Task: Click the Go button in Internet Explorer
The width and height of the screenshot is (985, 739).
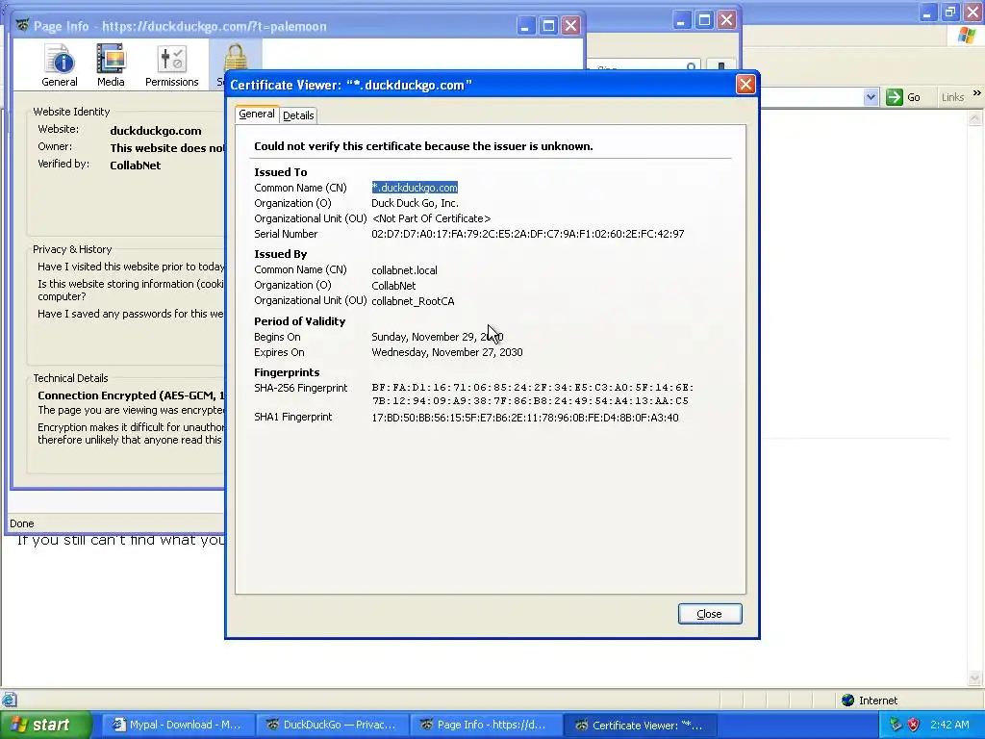Action: (903, 97)
